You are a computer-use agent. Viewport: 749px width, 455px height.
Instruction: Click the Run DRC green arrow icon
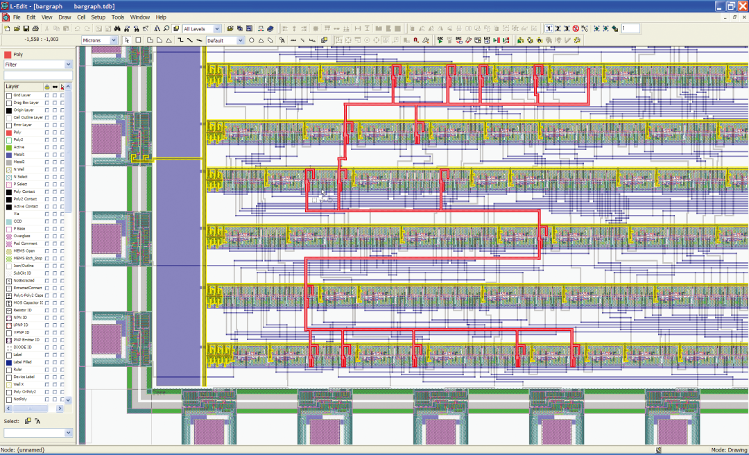point(440,41)
